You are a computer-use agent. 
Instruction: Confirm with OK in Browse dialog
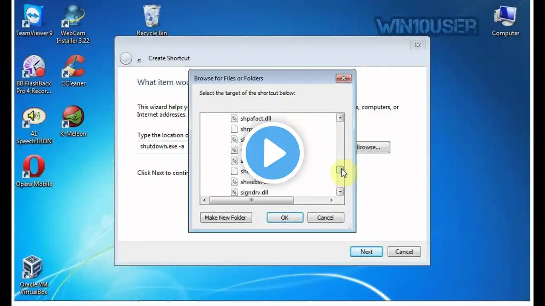pyautogui.click(x=285, y=218)
